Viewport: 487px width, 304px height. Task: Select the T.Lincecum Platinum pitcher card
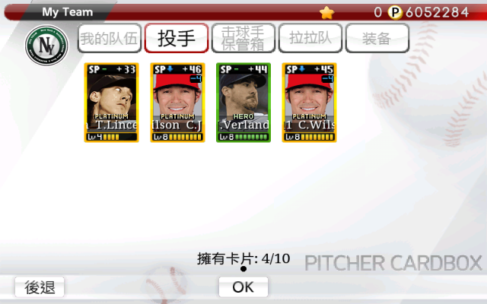[112, 103]
